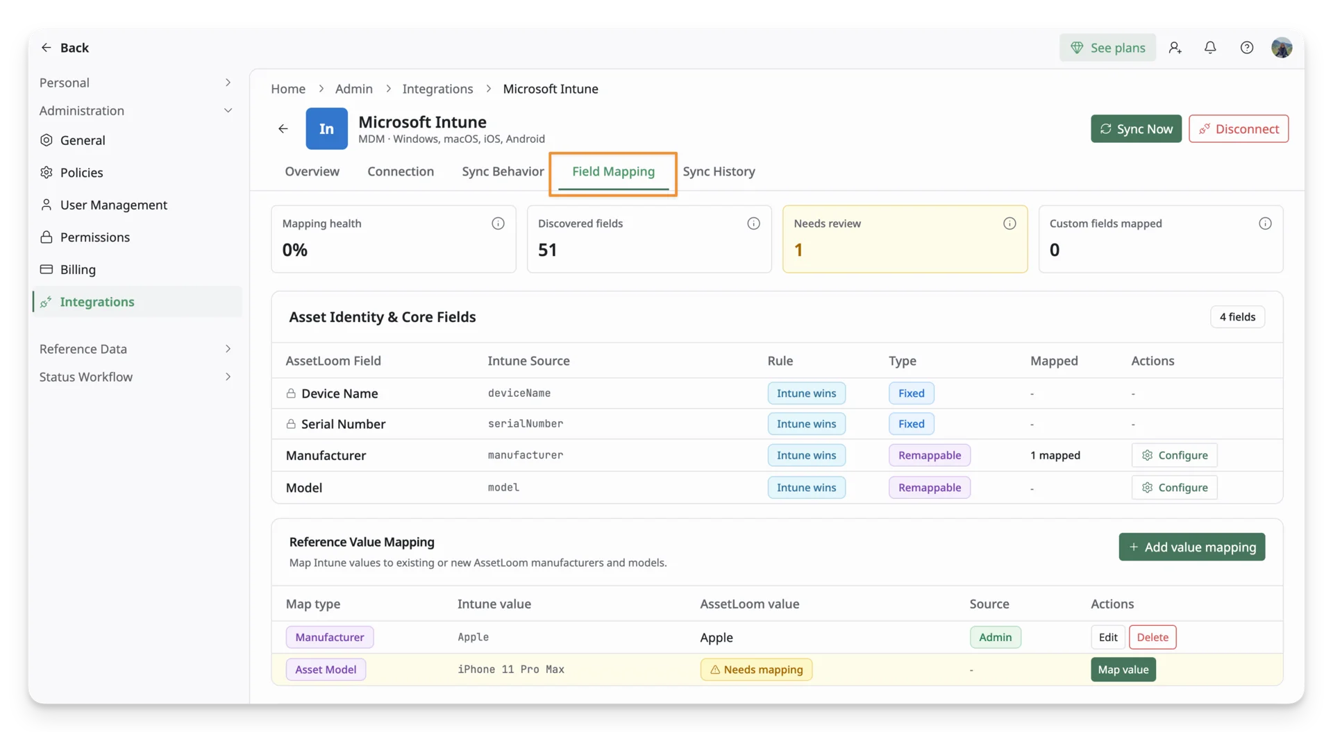Image resolution: width=1333 pixels, height=732 pixels.
Task: Open notifications bell icon
Action: (x=1210, y=47)
